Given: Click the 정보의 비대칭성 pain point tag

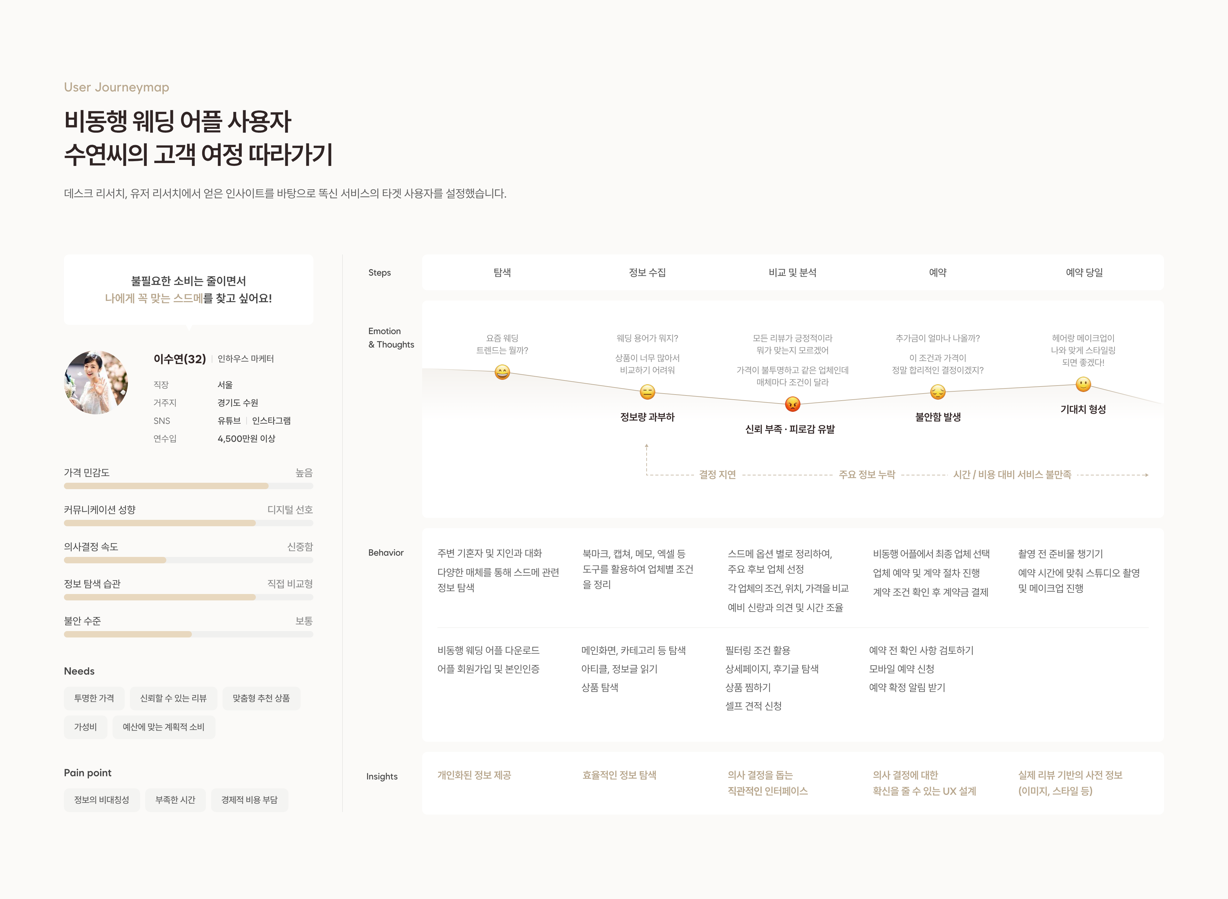Looking at the screenshot, I should (102, 800).
